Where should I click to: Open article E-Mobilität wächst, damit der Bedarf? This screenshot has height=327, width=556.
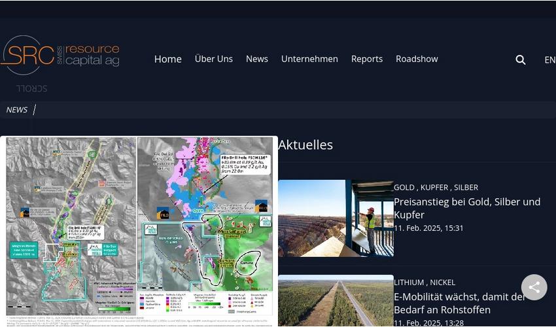[460, 303]
